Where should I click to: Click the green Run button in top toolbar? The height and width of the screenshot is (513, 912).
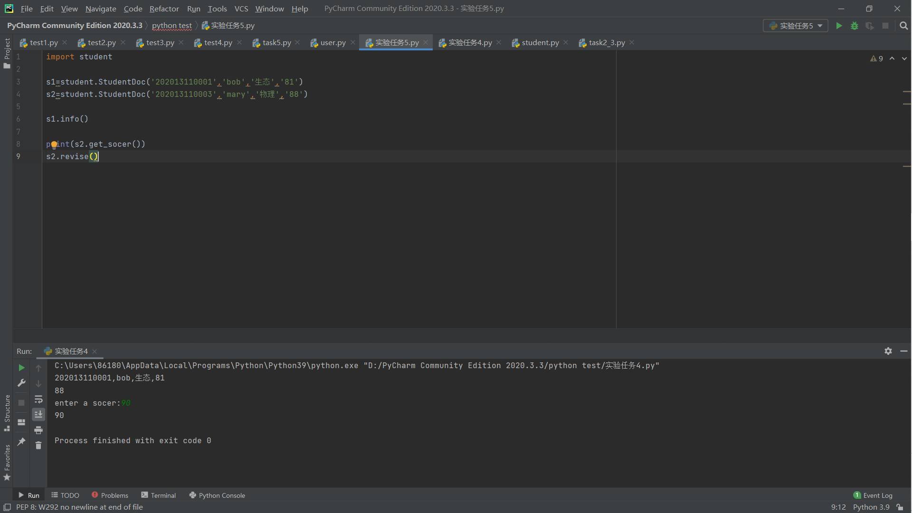point(839,26)
